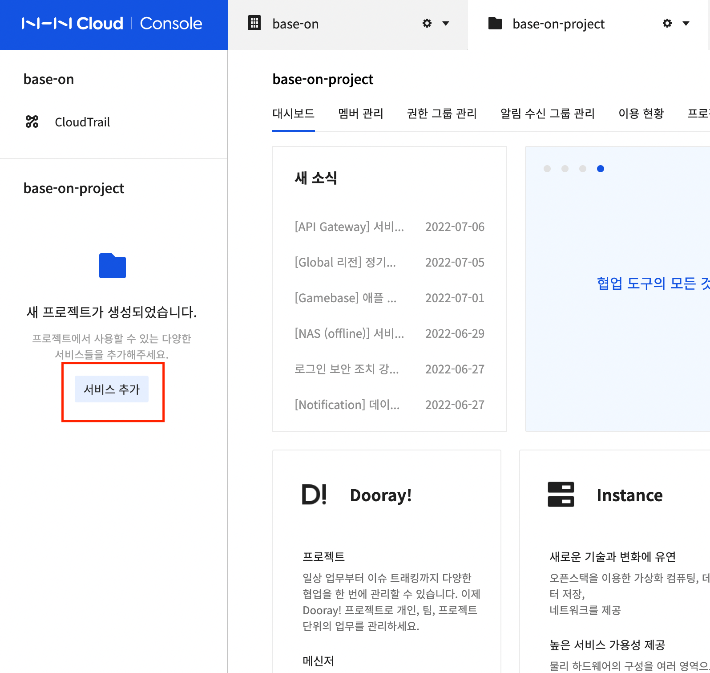Click the 새 소식 heading
710x673 pixels.
tap(316, 178)
